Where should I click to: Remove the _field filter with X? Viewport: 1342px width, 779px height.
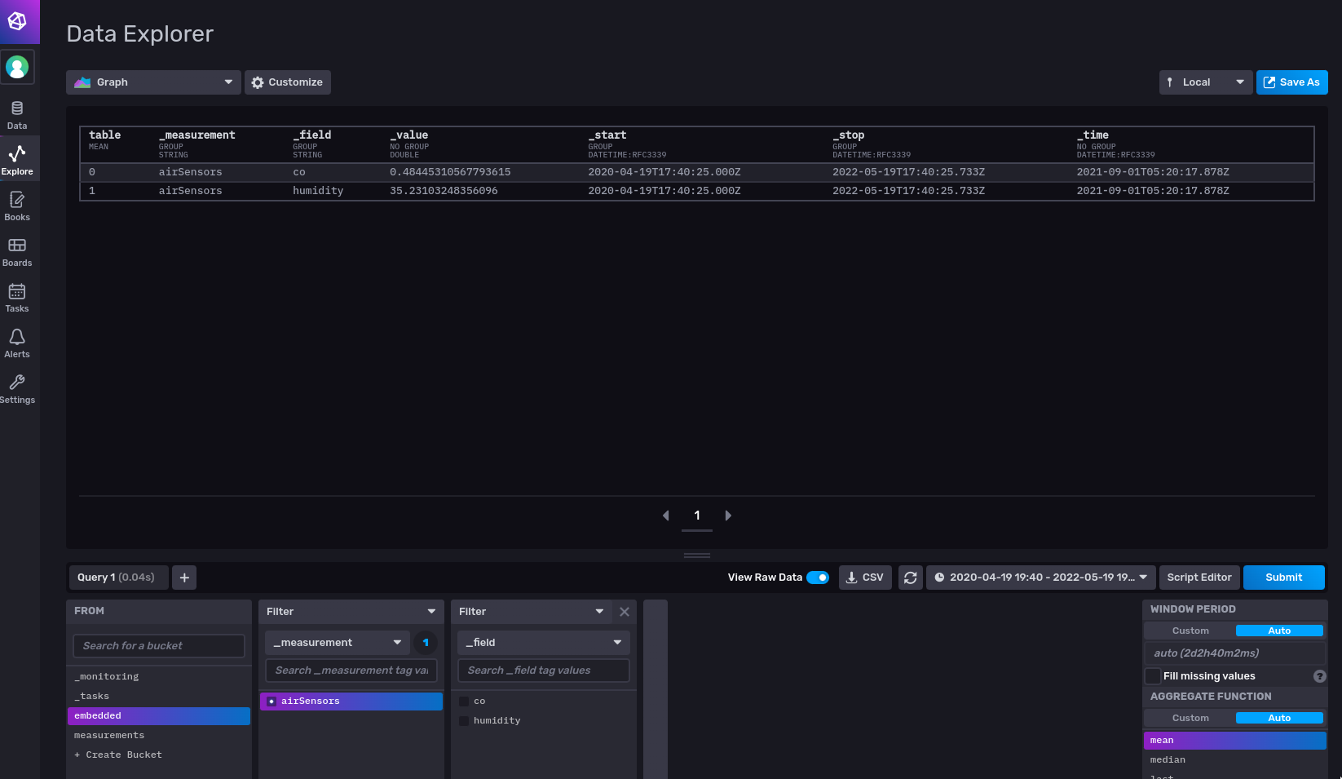625,612
